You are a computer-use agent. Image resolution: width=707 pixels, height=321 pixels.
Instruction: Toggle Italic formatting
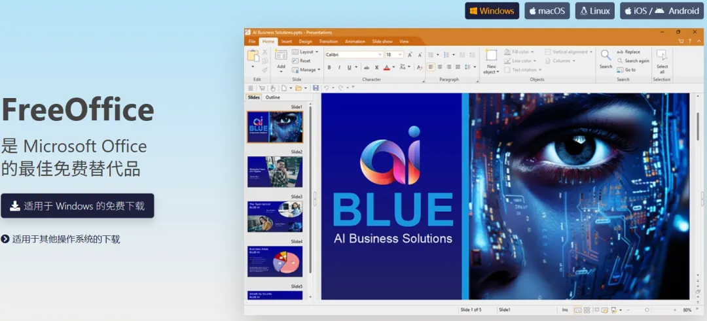pyautogui.click(x=339, y=67)
